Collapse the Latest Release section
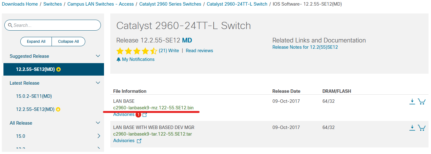Screen dimensions: 431x154 point(98,83)
